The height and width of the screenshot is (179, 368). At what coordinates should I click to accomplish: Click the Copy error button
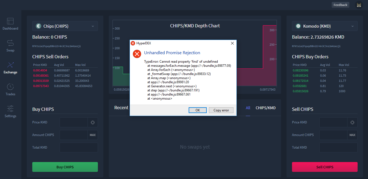pos(221,110)
